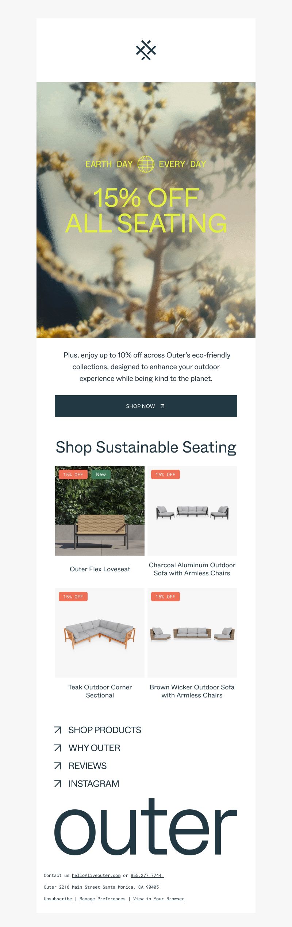Open the Manage Preferences link
This screenshot has height=927, width=292.
coord(103,899)
